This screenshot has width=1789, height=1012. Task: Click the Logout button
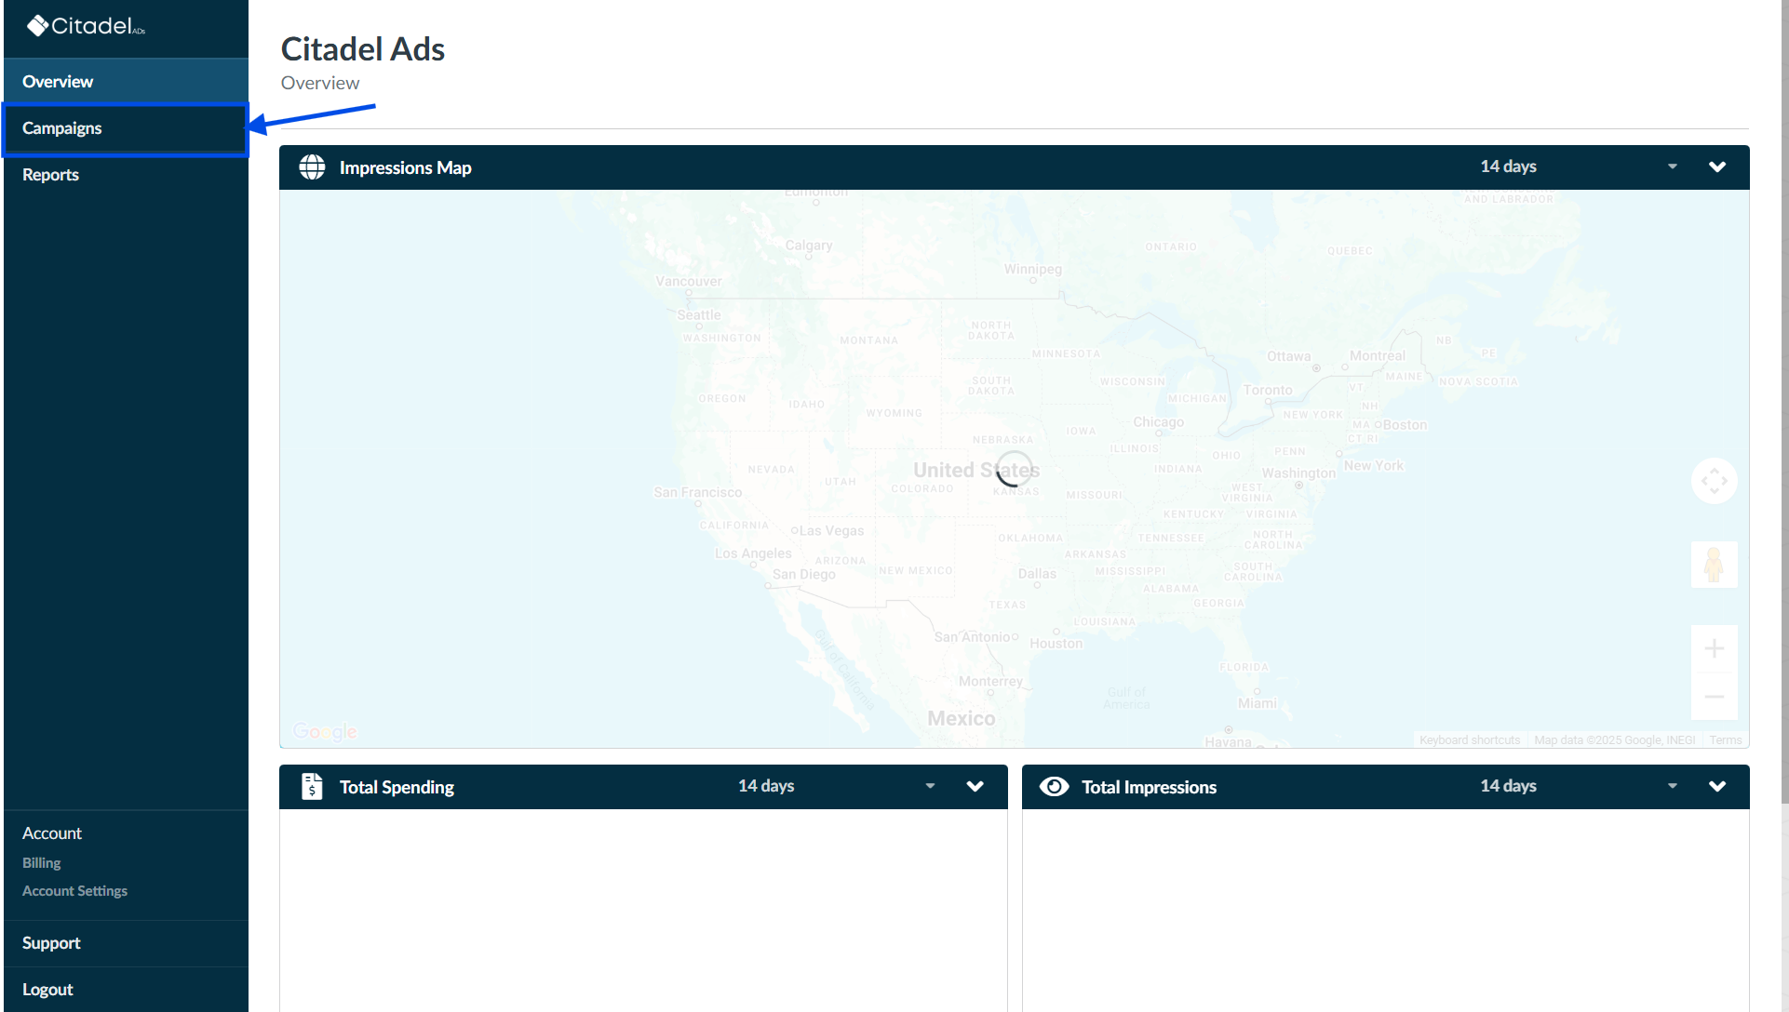coord(47,990)
